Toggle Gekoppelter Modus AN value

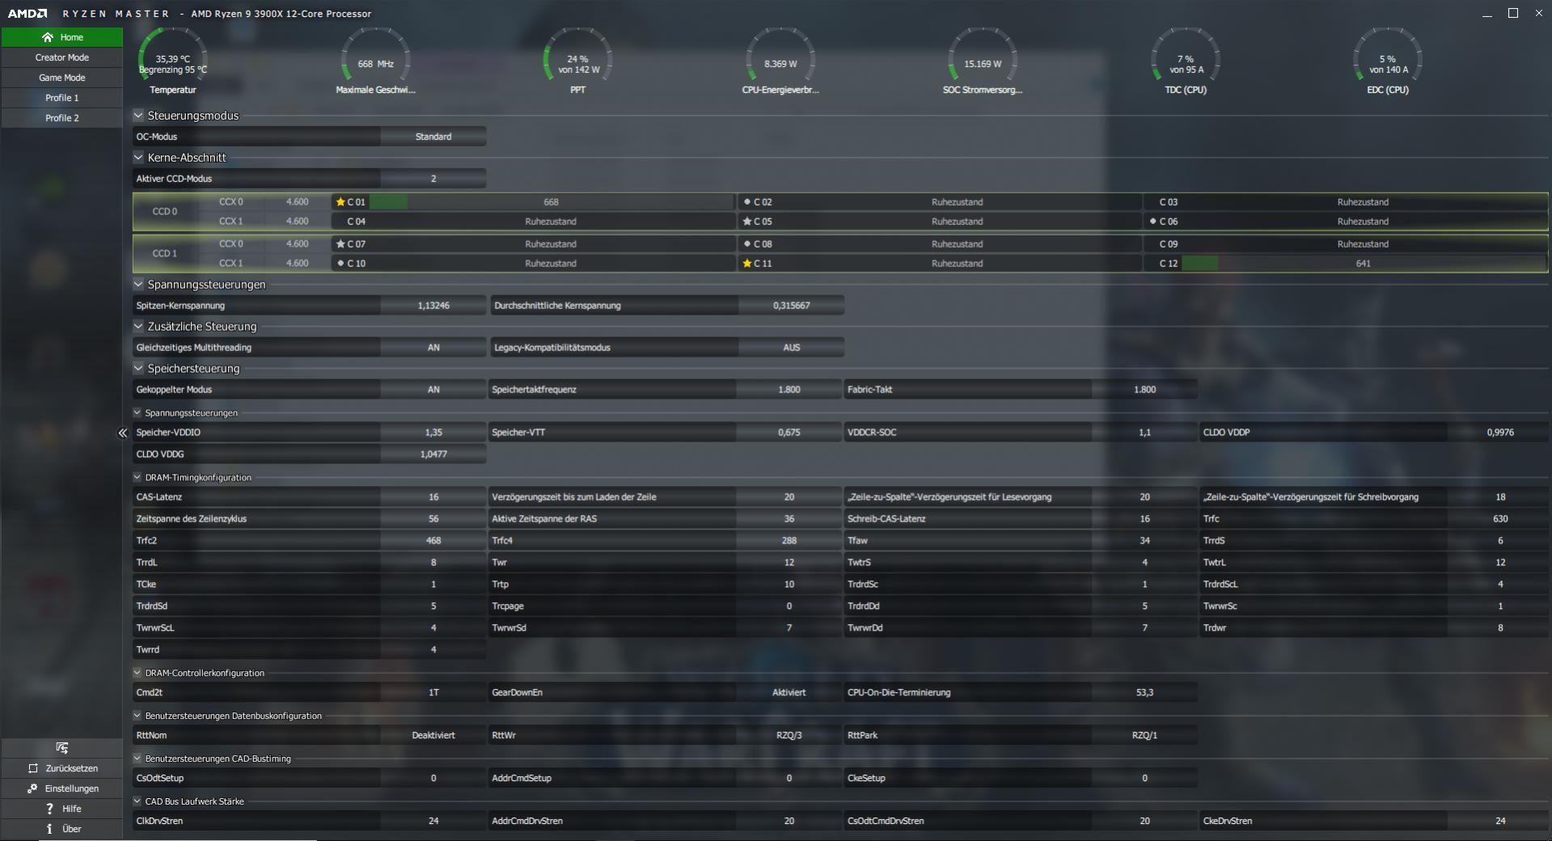433,390
